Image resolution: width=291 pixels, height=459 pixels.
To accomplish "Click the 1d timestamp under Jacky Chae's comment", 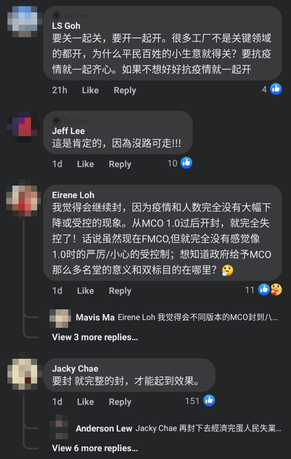I will coord(57,402).
